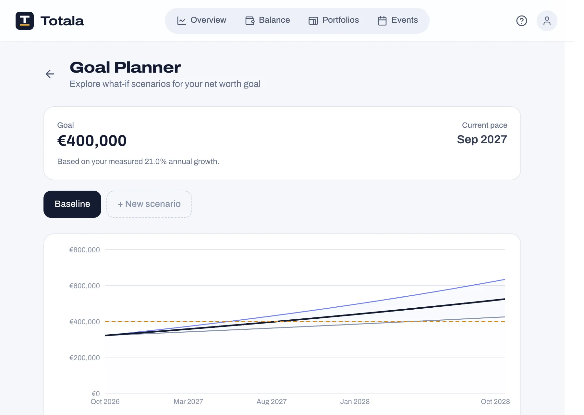Add a New scenario
The width and height of the screenshot is (584, 415).
(149, 204)
